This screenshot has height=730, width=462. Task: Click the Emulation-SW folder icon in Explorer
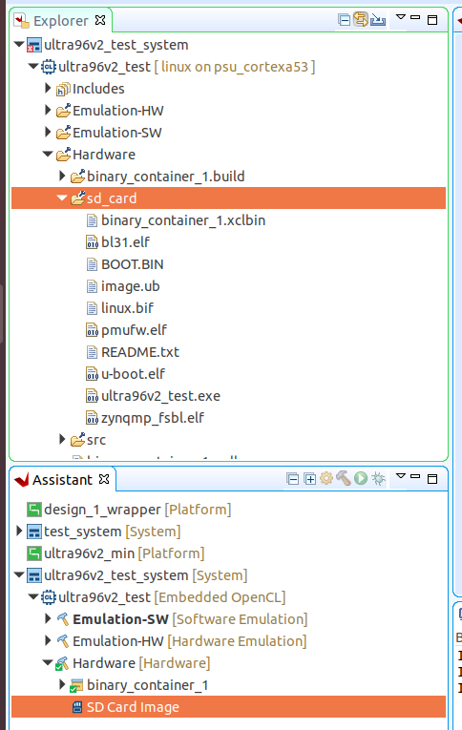point(63,132)
